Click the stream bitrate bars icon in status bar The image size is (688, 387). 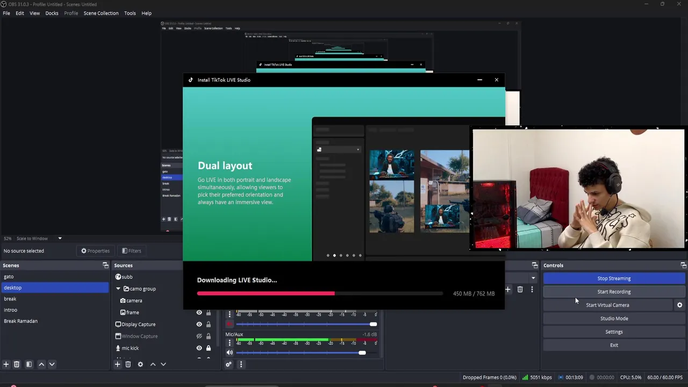click(x=525, y=377)
